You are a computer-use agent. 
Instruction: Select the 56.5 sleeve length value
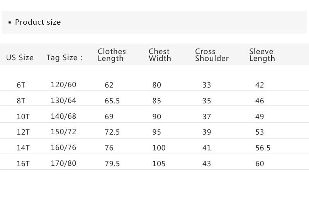tap(263, 148)
